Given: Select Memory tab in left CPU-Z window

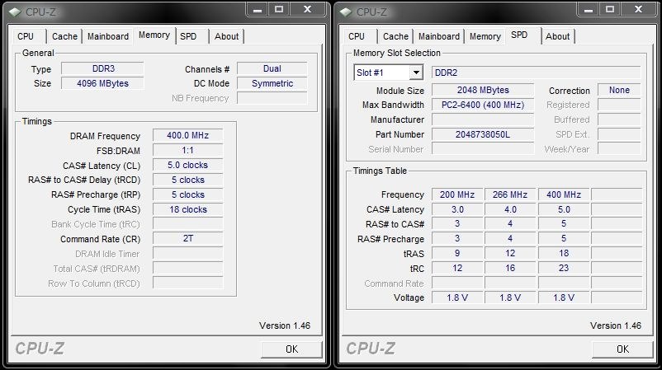Looking at the screenshot, I should pos(154,35).
